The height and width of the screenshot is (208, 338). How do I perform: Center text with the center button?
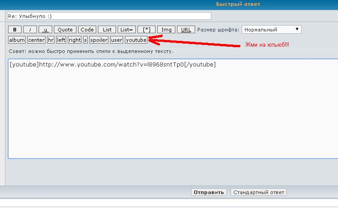tap(36, 40)
